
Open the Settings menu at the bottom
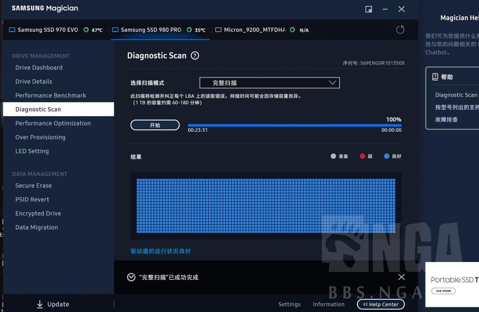point(289,304)
